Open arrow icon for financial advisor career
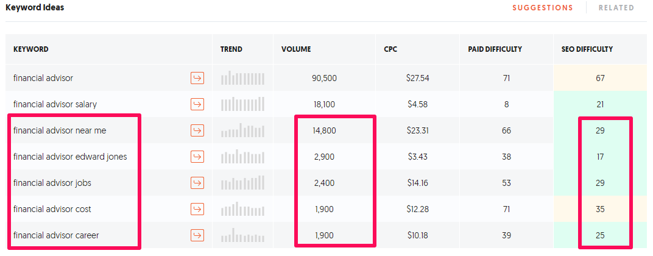 click(x=197, y=235)
